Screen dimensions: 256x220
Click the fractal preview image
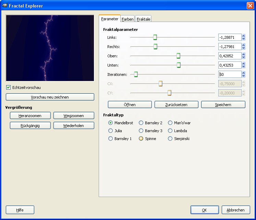(50, 48)
